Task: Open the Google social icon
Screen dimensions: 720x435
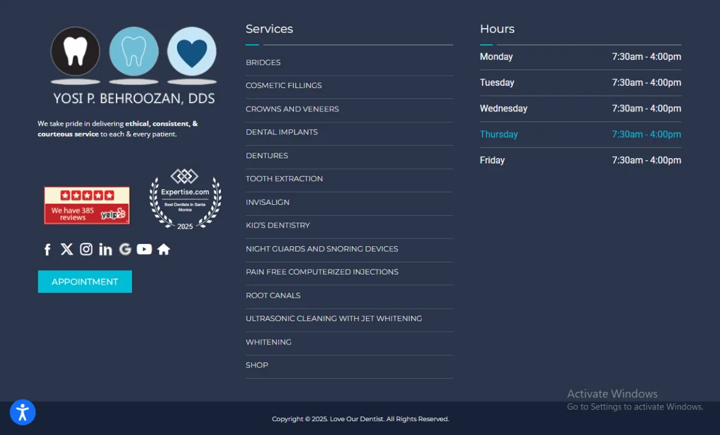Action: [x=125, y=249]
